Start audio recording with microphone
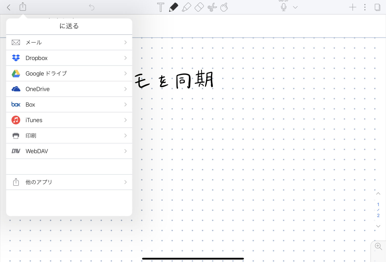The image size is (386, 262). 283,7
